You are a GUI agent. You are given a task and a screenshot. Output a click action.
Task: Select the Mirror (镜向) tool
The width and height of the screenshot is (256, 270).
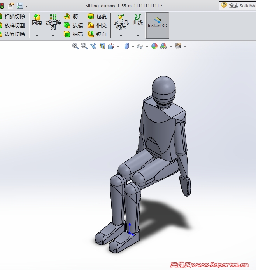tap(97, 34)
